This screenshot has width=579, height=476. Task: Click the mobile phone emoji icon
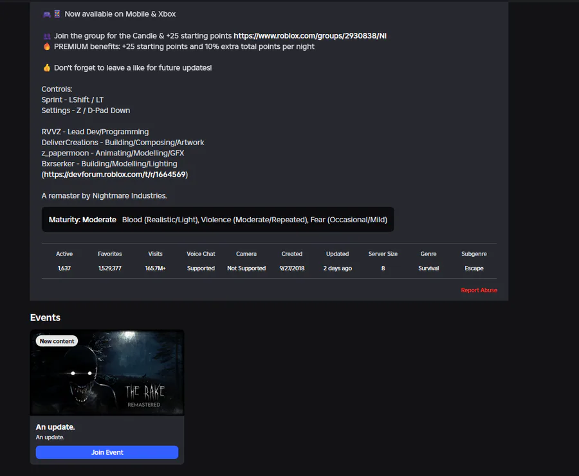[57, 14]
